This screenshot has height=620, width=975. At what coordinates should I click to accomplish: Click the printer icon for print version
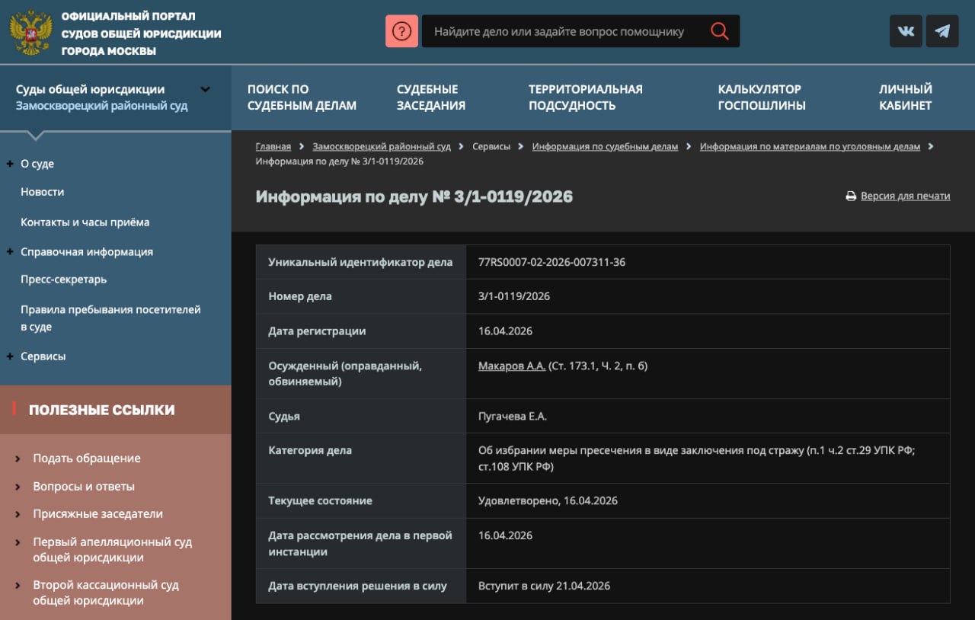851,197
